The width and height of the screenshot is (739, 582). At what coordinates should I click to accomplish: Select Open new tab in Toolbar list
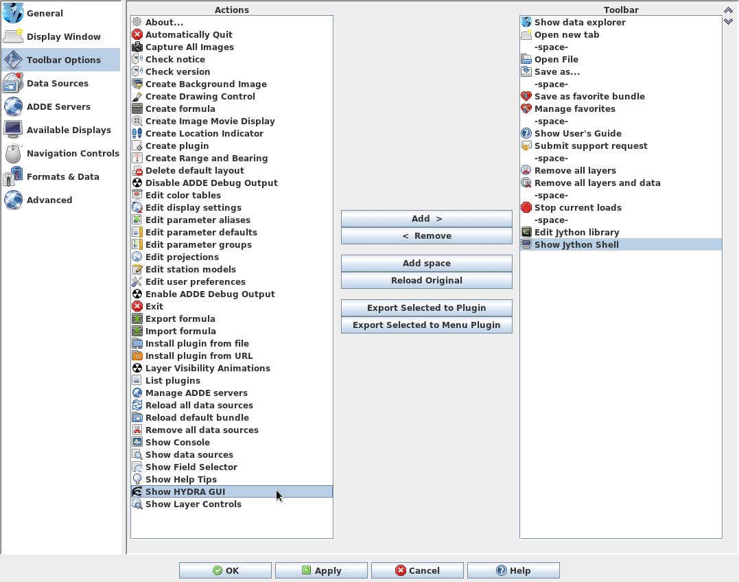pos(621,34)
